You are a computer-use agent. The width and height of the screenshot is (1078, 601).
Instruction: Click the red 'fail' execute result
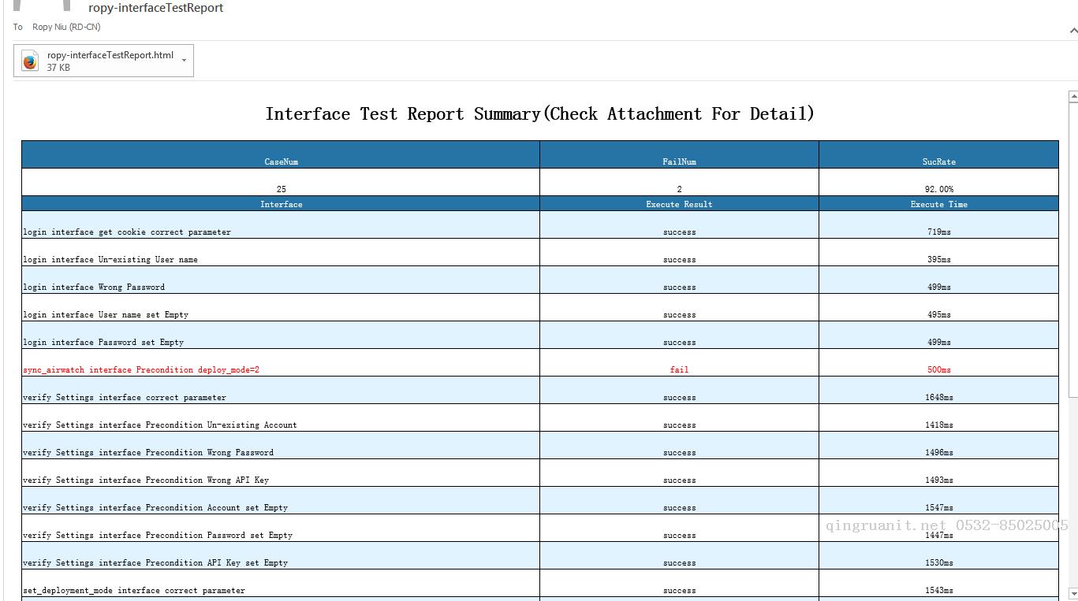[x=679, y=369]
